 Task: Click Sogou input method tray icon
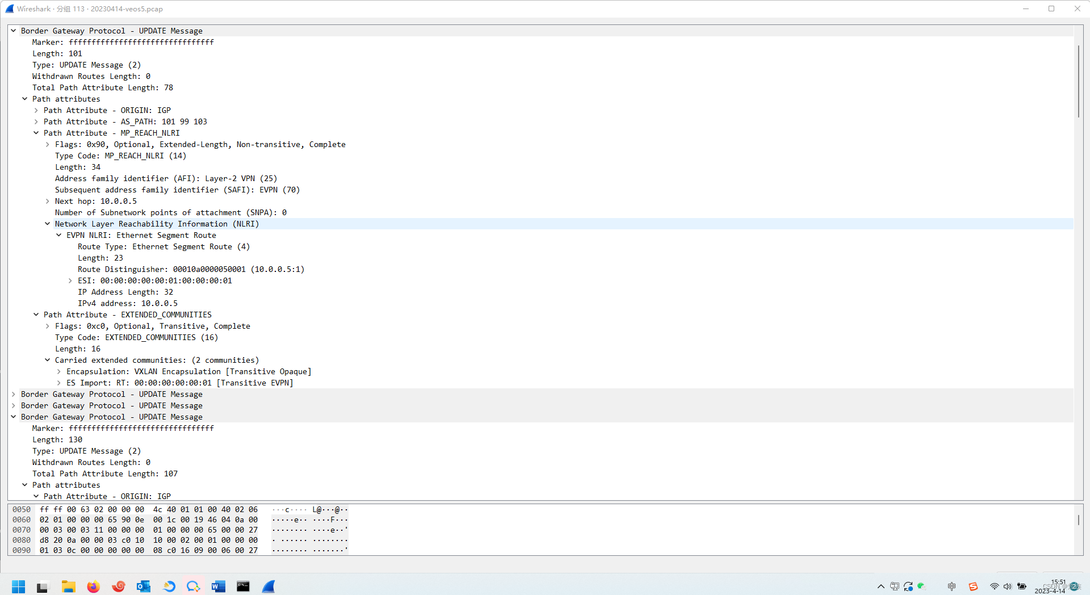point(973,586)
